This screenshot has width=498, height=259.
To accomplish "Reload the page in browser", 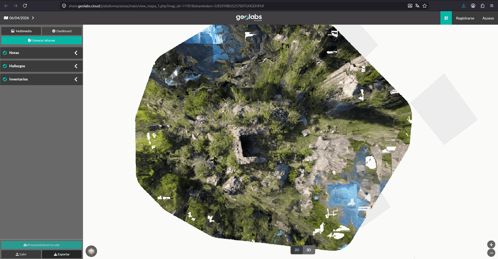I will pyautogui.click(x=25, y=6).
